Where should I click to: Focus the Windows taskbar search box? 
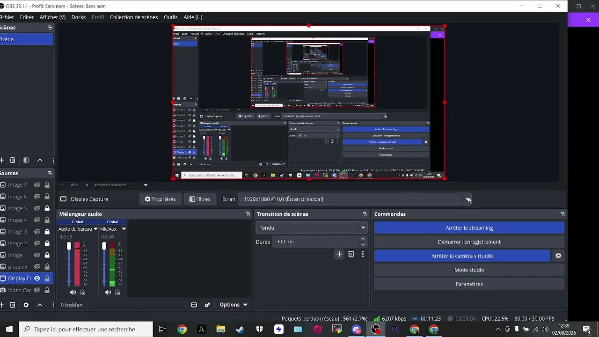click(86, 330)
